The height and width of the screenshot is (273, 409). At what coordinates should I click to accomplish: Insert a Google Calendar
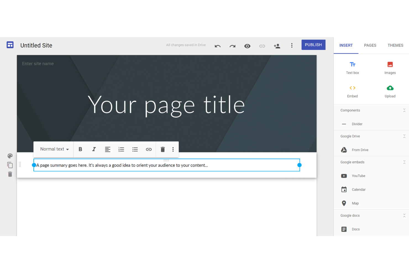358,189
